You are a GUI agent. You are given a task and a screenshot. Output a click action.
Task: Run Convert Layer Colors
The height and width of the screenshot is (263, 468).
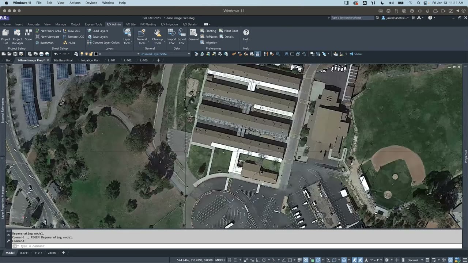103,43
